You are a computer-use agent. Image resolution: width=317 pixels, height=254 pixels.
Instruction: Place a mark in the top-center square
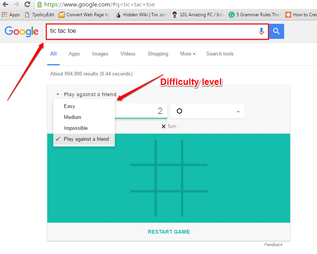click(x=169, y=152)
